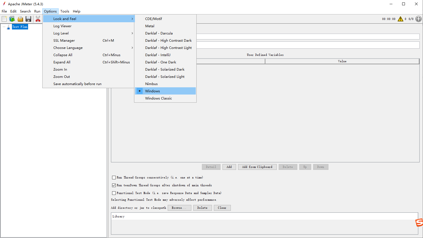This screenshot has width=423, height=238.
Task: Select Darklaf - Solarized Dark theme
Action: 165,69
